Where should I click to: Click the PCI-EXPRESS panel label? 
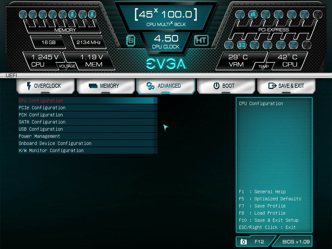(274, 30)
